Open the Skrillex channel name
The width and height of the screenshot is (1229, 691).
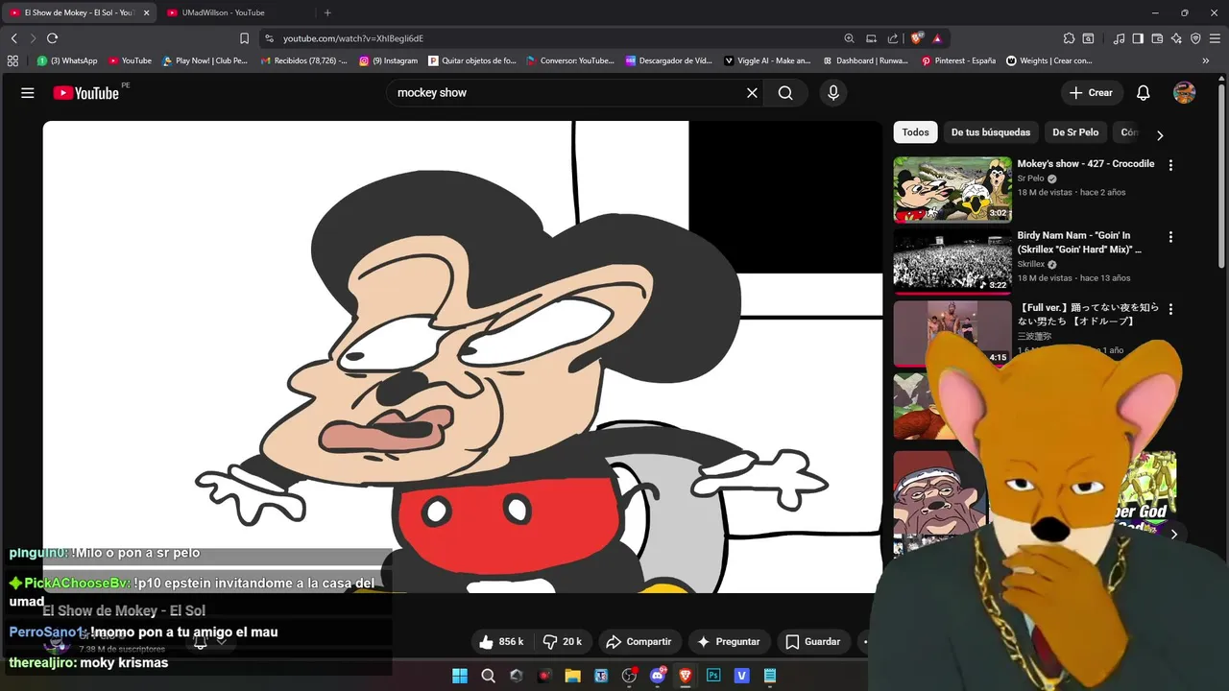click(1031, 264)
